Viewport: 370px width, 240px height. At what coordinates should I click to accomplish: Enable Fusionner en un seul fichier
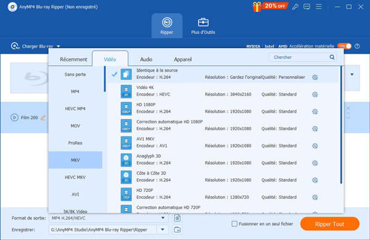pos(234,224)
